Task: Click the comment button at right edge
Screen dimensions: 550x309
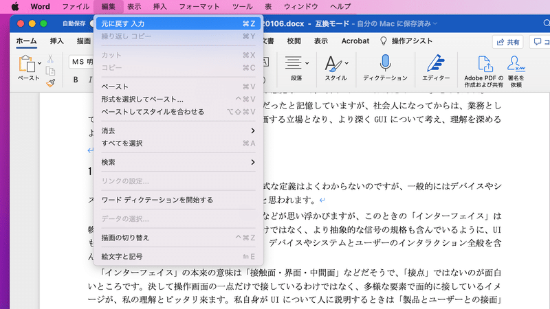Action: pos(540,42)
